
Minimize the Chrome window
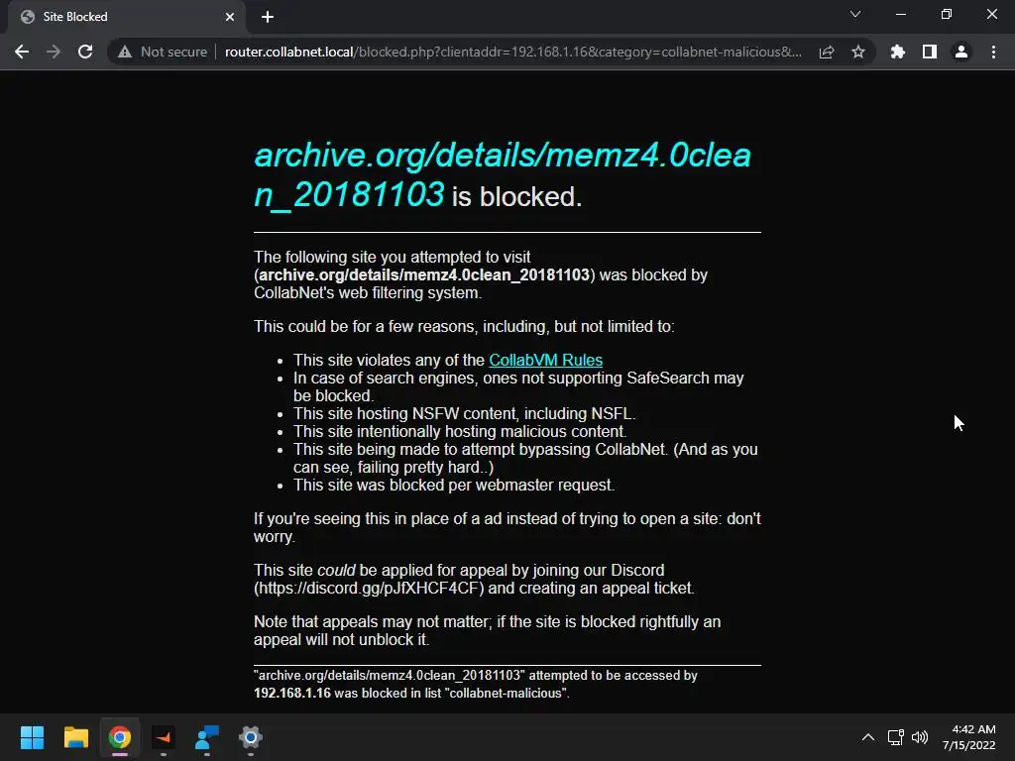pos(900,14)
